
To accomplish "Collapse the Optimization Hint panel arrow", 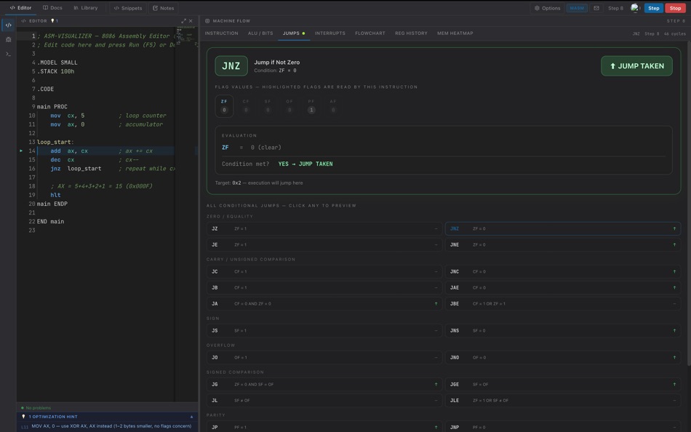I will pyautogui.click(x=192, y=417).
